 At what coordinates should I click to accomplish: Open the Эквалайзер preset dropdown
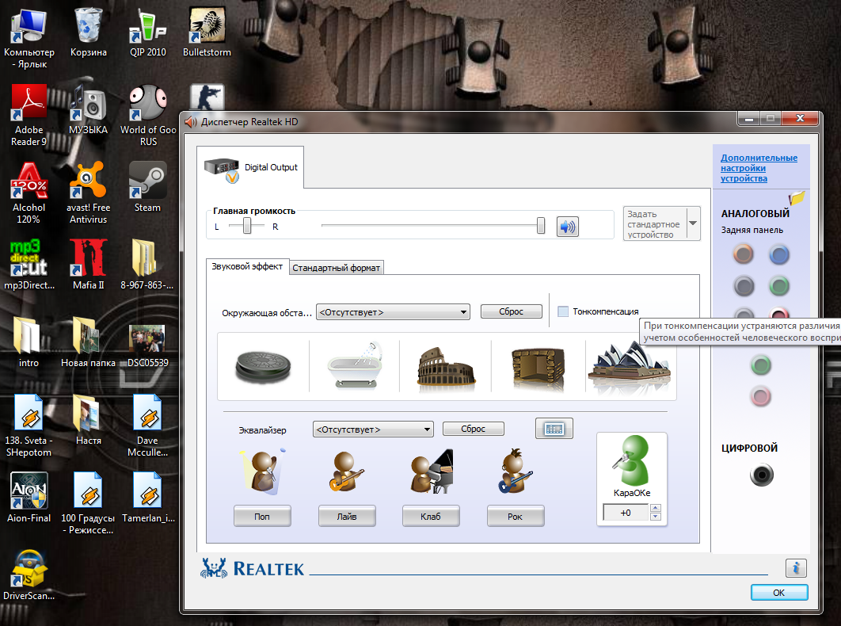pos(427,429)
